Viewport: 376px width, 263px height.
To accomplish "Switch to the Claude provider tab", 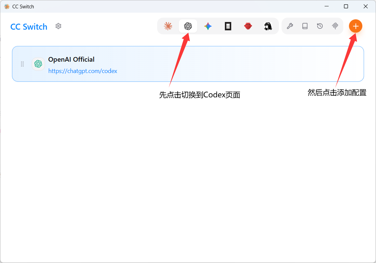I will point(168,26).
